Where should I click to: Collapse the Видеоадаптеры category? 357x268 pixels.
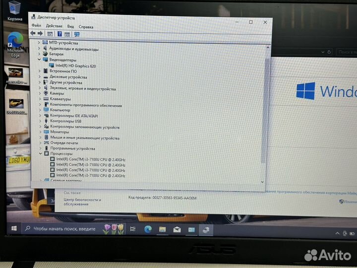click(x=40, y=60)
